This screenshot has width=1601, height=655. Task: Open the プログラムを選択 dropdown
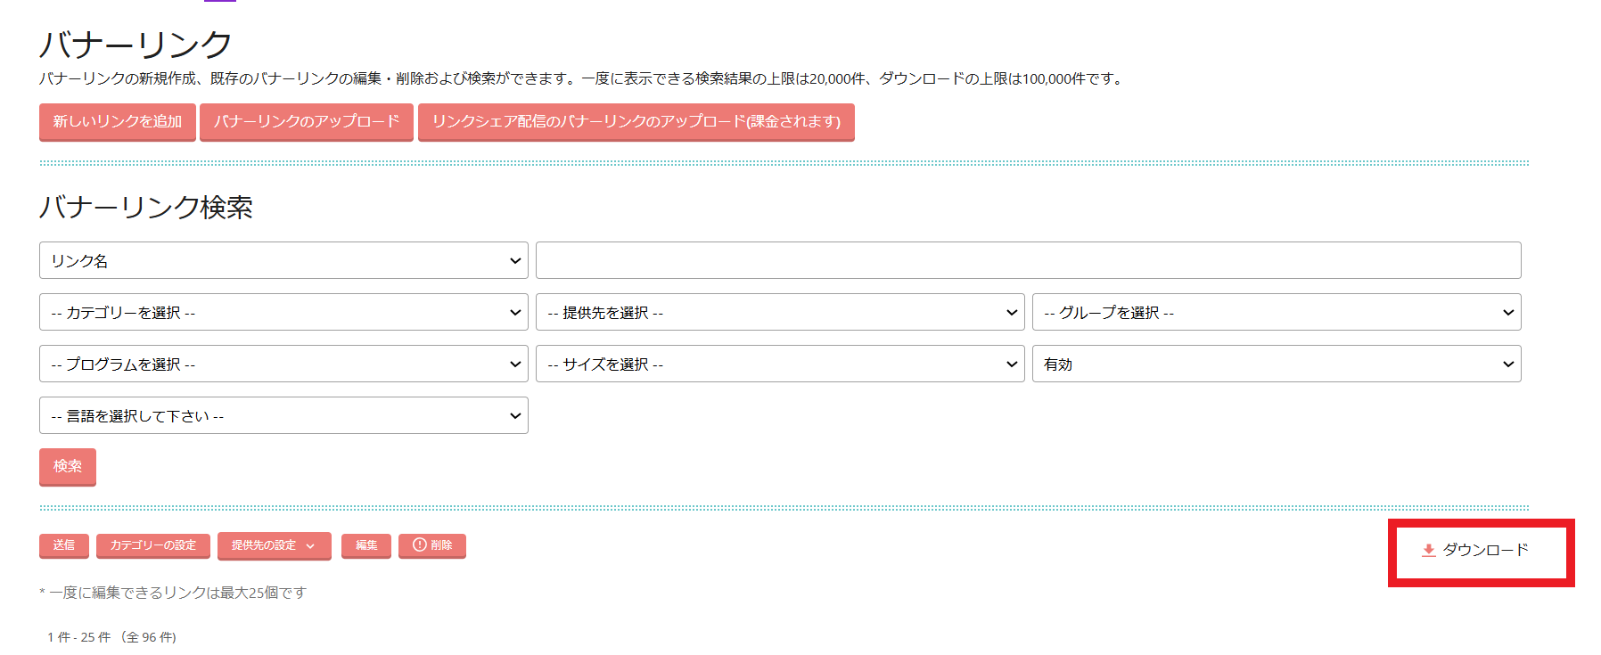click(283, 364)
